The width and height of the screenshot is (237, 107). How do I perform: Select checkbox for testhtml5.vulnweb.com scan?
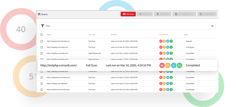click(42, 90)
